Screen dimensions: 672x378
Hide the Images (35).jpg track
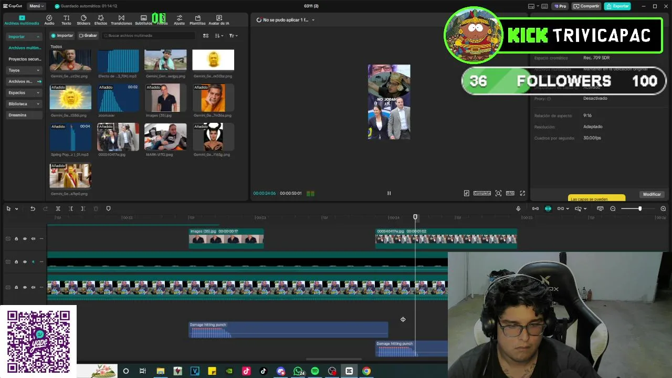point(25,239)
